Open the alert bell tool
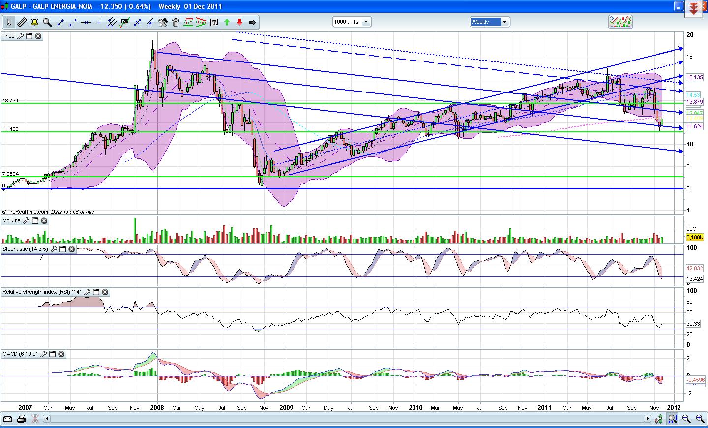Image resolution: width=708 pixels, height=428 pixels. point(34,22)
